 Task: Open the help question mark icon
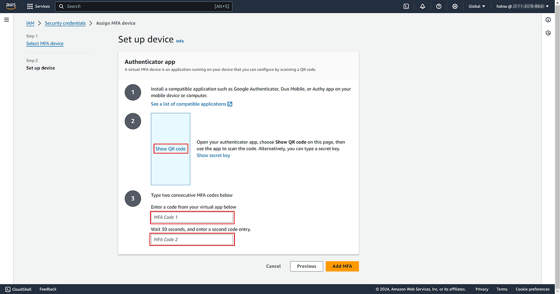(x=439, y=6)
